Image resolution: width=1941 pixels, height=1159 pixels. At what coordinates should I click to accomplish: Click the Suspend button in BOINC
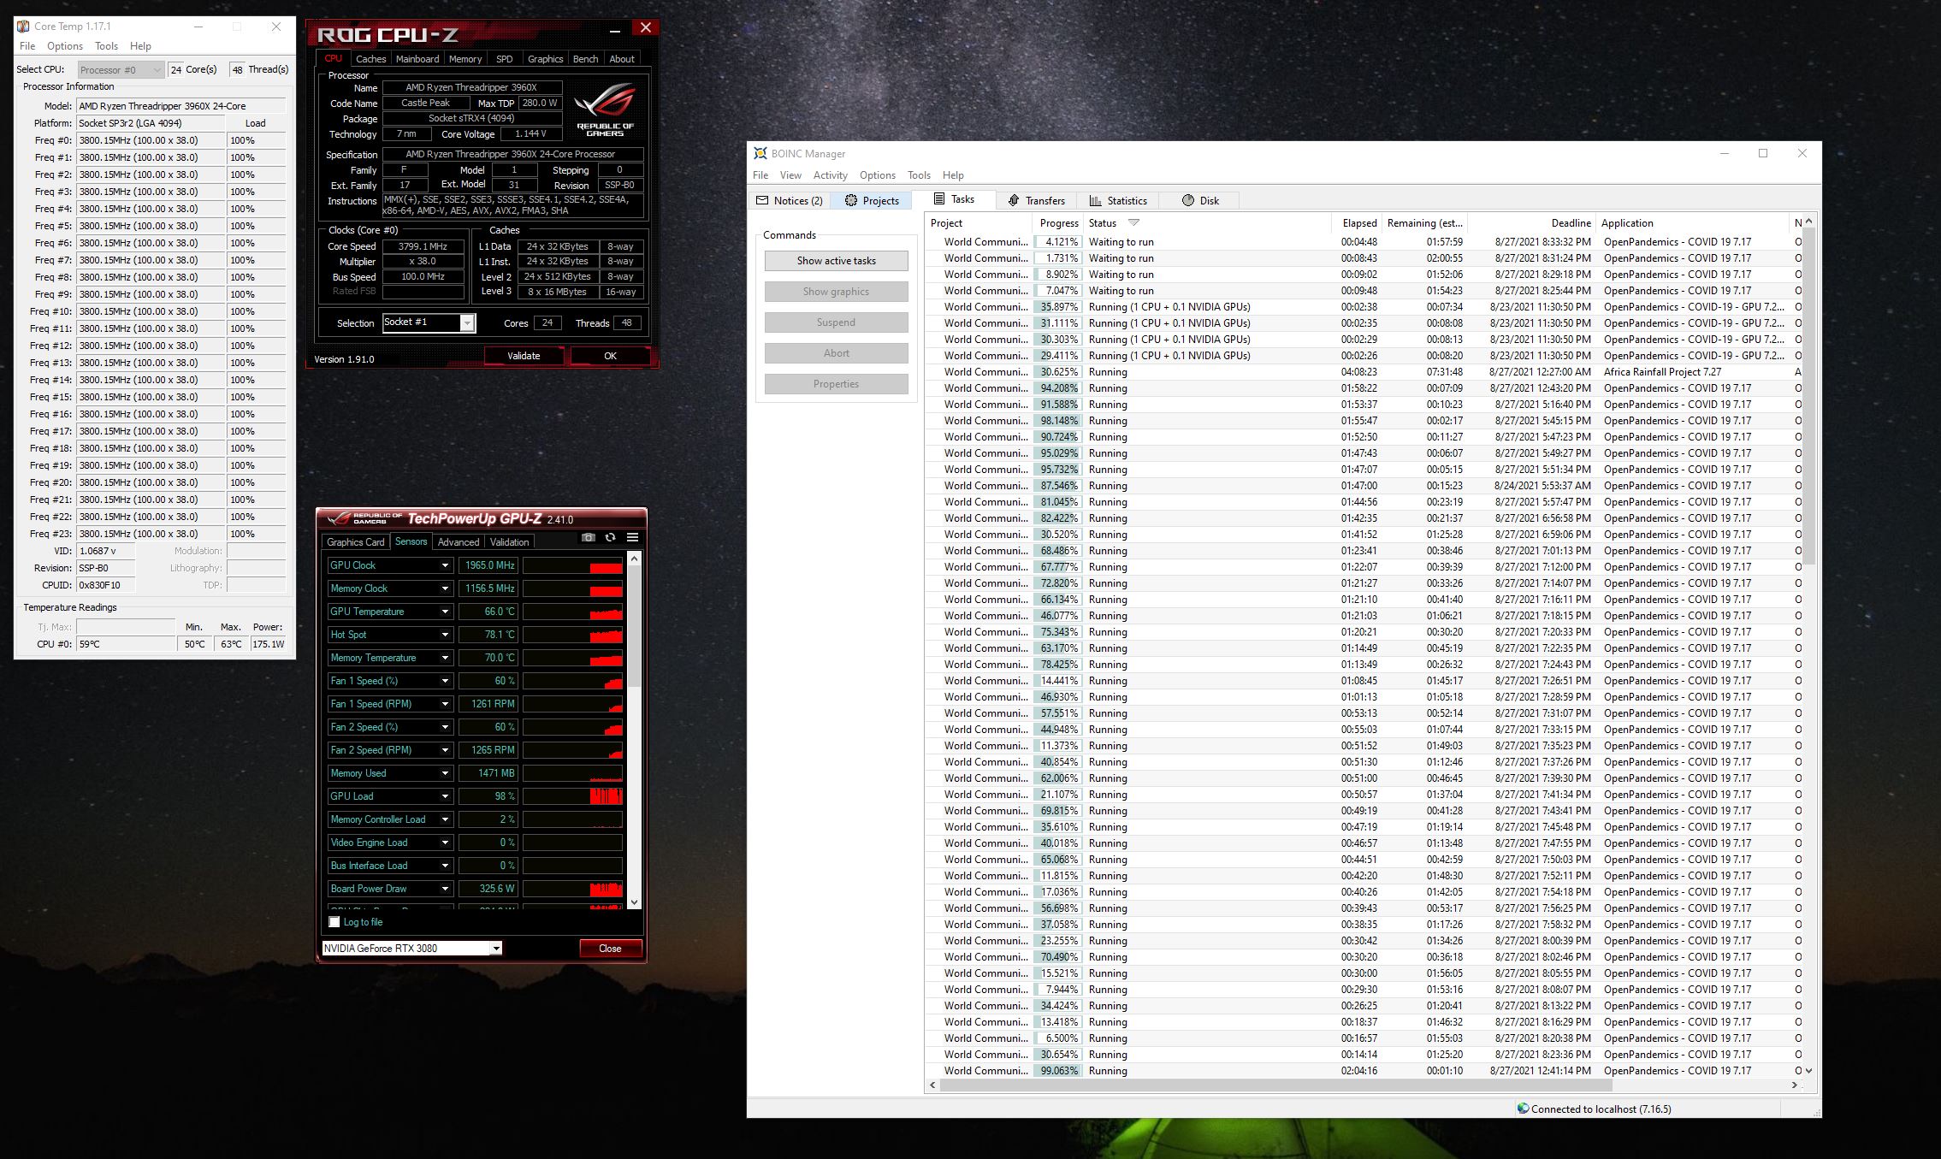tap(836, 322)
